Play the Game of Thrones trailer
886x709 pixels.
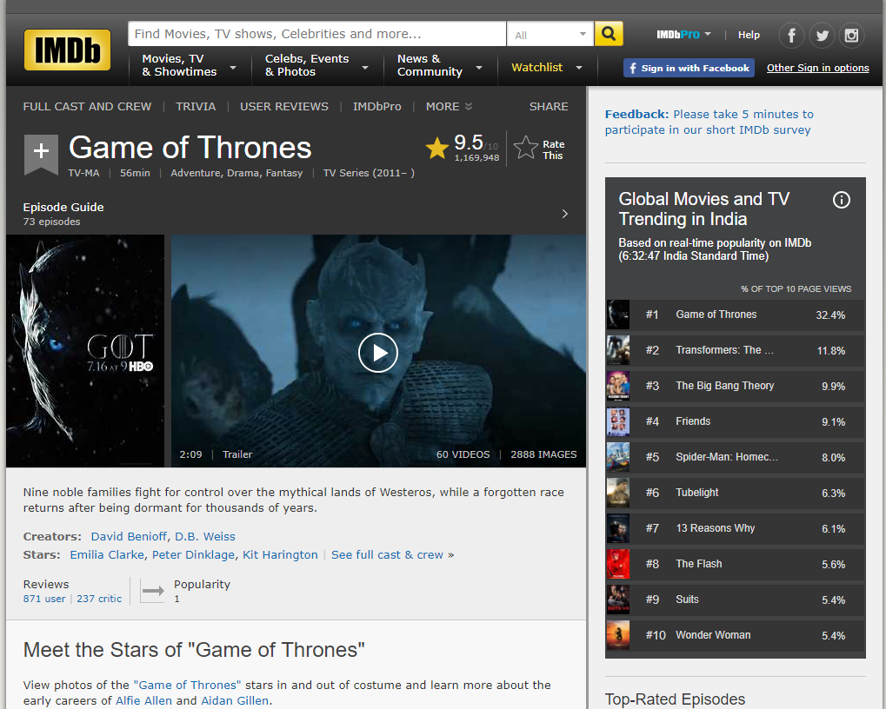tap(378, 353)
